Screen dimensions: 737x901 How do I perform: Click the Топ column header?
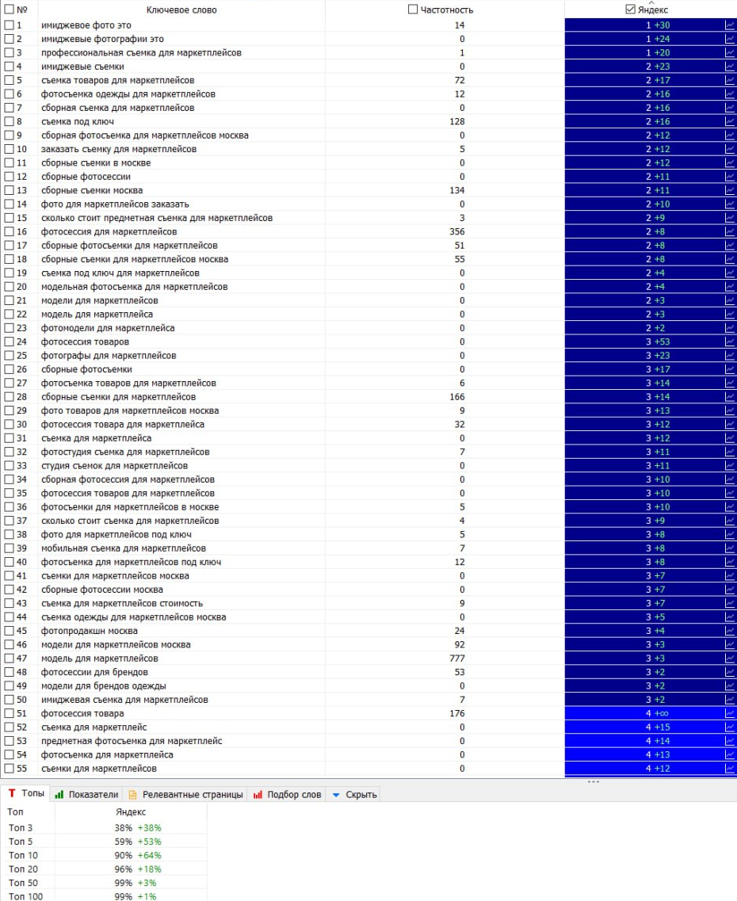tap(16, 812)
